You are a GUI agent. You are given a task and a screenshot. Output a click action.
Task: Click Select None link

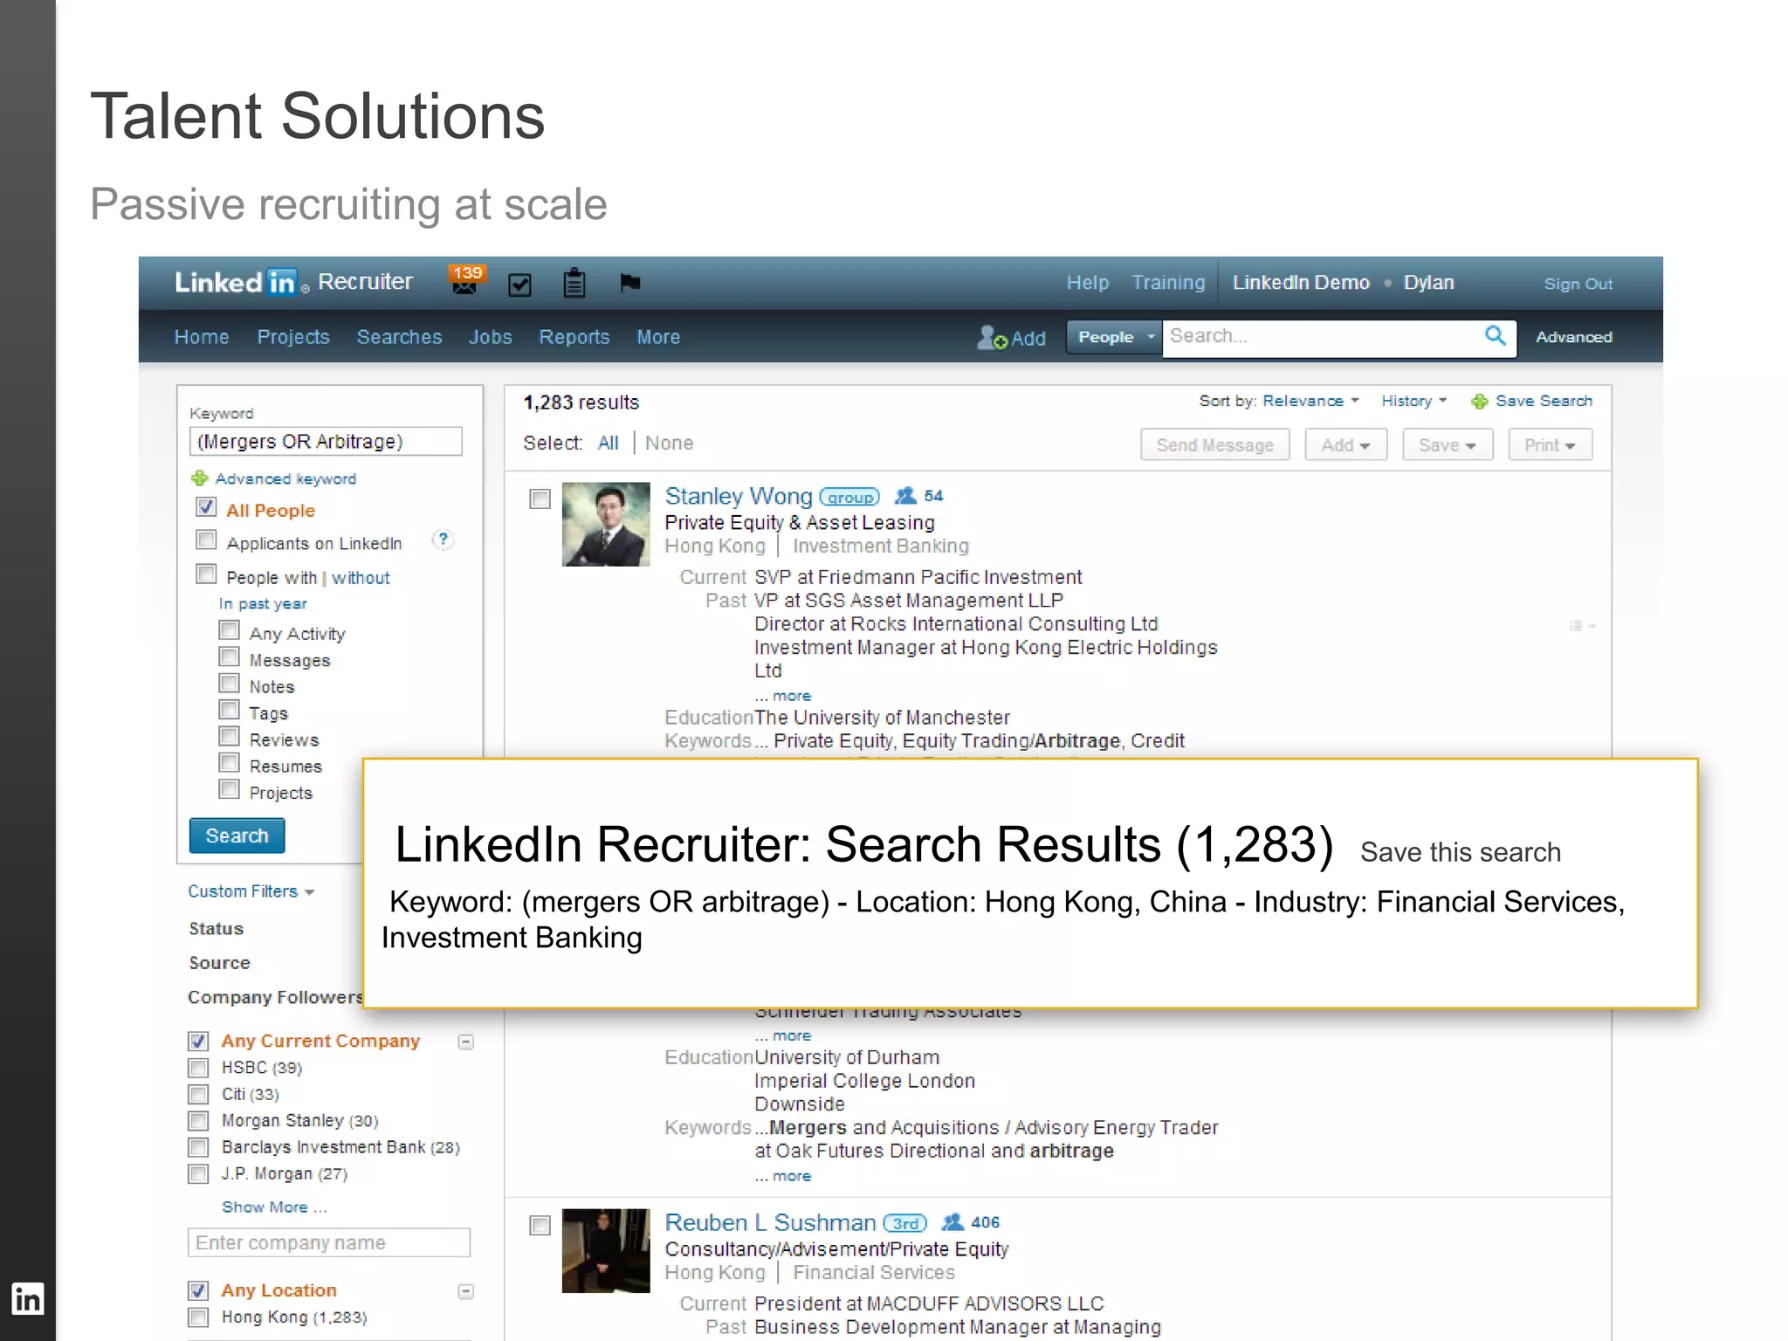tap(669, 444)
